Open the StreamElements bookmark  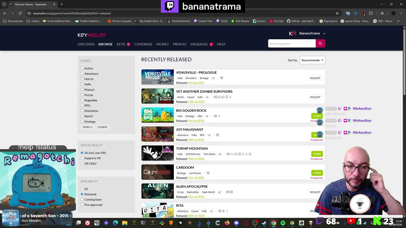pyautogui.click(x=179, y=21)
